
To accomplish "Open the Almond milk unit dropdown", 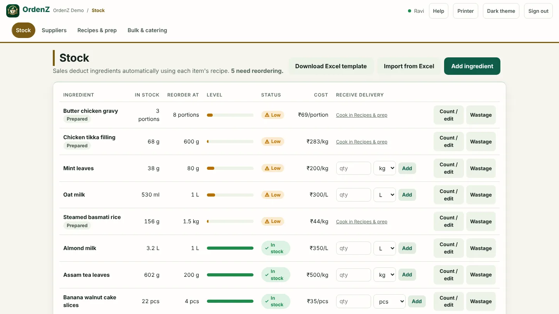I will pyautogui.click(x=385, y=248).
